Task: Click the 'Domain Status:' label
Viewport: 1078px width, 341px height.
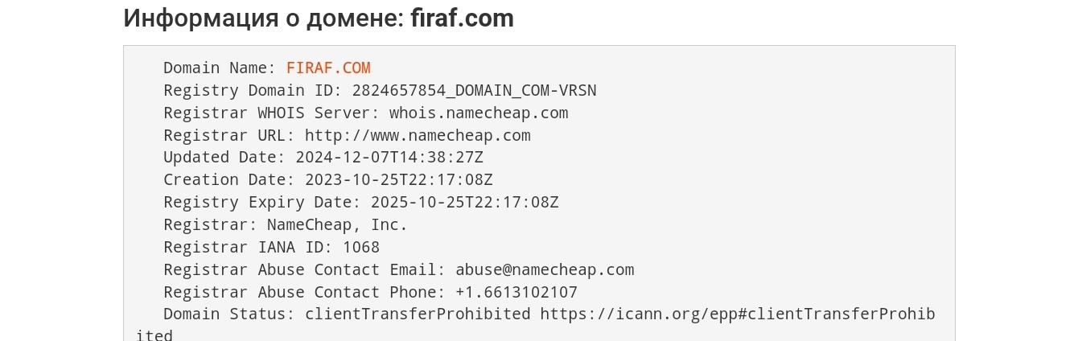Action: coord(229,314)
